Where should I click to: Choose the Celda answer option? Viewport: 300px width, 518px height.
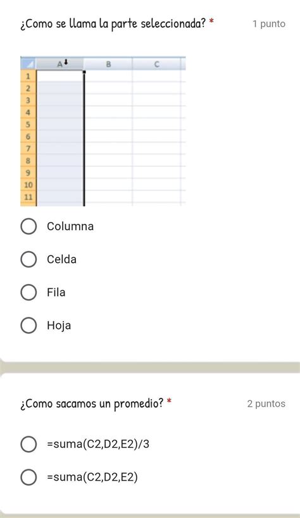pos(28,259)
